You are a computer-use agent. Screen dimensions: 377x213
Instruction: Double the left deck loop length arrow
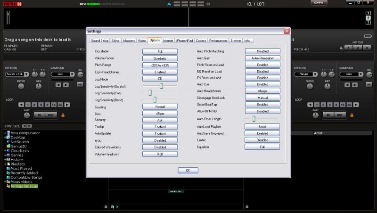(x=67, y=105)
